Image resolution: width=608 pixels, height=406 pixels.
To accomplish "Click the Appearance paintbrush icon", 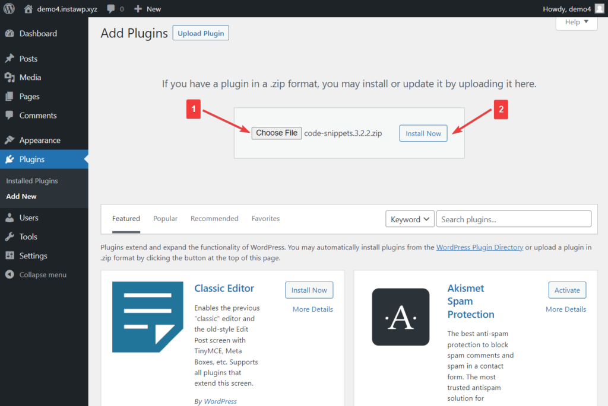I will coord(9,140).
